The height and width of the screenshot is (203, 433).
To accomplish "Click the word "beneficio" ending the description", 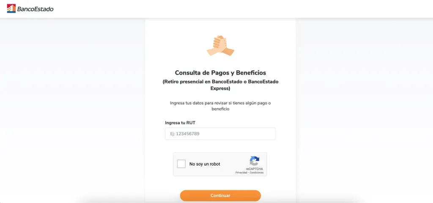I will [220, 109].
